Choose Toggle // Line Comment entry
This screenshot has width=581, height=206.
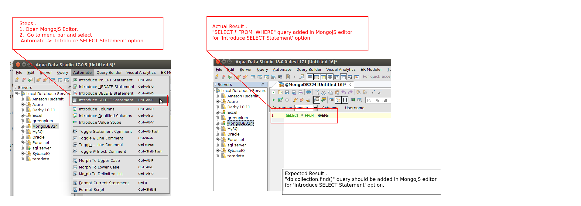pos(120,138)
